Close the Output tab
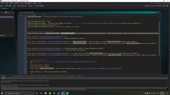Image resolution: width=170 pixels, height=95 pixels. (13, 76)
